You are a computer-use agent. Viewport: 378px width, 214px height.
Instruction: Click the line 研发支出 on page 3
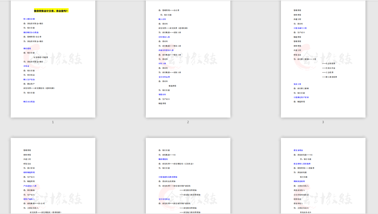click(297, 55)
